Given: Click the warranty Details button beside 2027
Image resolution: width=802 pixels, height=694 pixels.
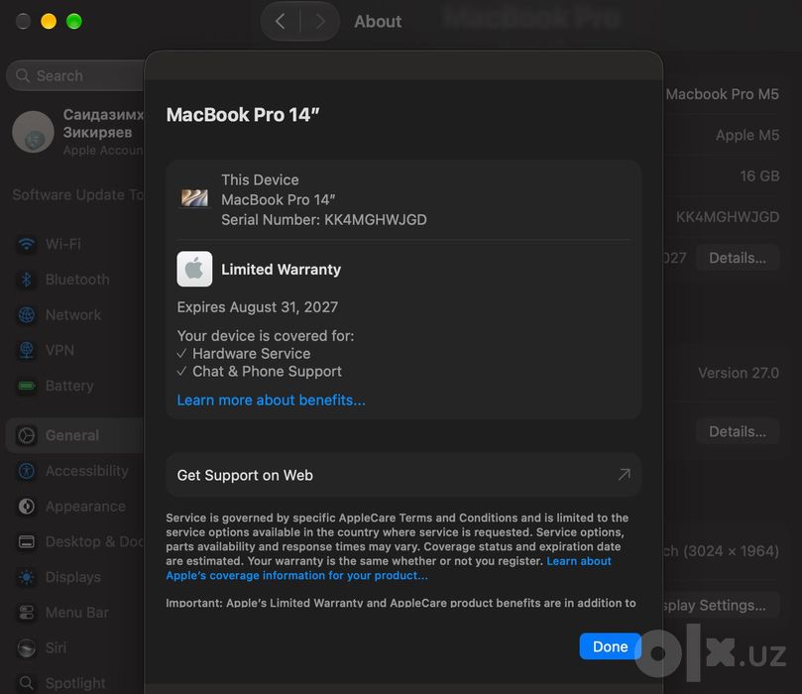Looking at the screenshot, I should click(x=738, y=258).
